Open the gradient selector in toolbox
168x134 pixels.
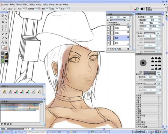(x=6, y=53)
